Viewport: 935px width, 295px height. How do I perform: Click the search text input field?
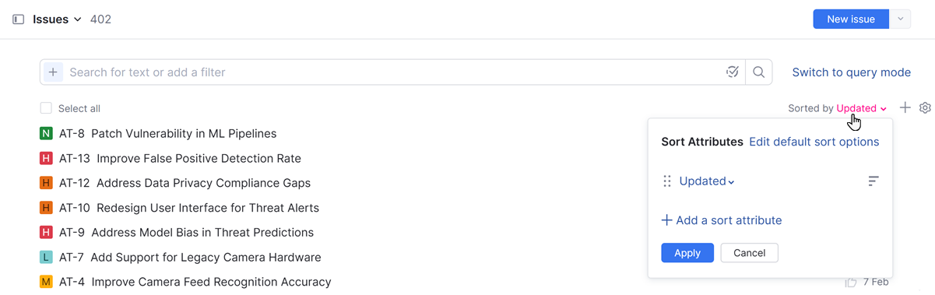click(x=393, y=72)
